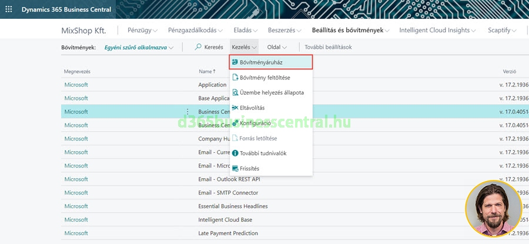Expand the Beszerzés menu

point(284,31)
